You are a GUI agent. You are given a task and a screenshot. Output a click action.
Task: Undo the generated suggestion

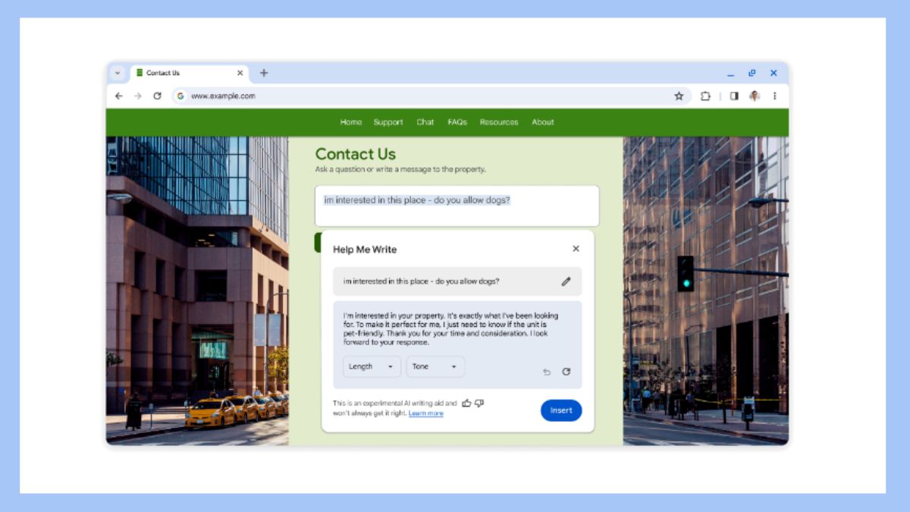click(x=547, y=372)
